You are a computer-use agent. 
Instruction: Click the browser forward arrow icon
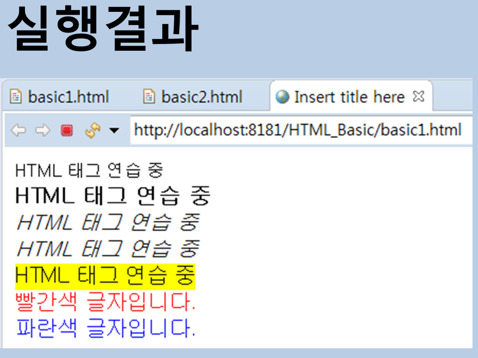(x=43, y=130)
